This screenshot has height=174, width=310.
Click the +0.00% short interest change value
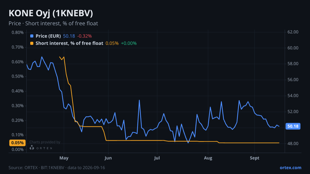tap(129, 43)
